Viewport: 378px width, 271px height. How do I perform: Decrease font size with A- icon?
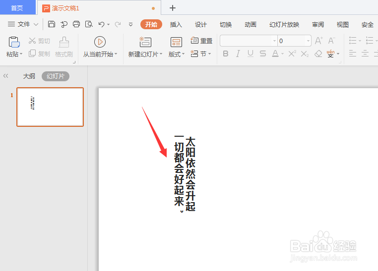(332, 41)
